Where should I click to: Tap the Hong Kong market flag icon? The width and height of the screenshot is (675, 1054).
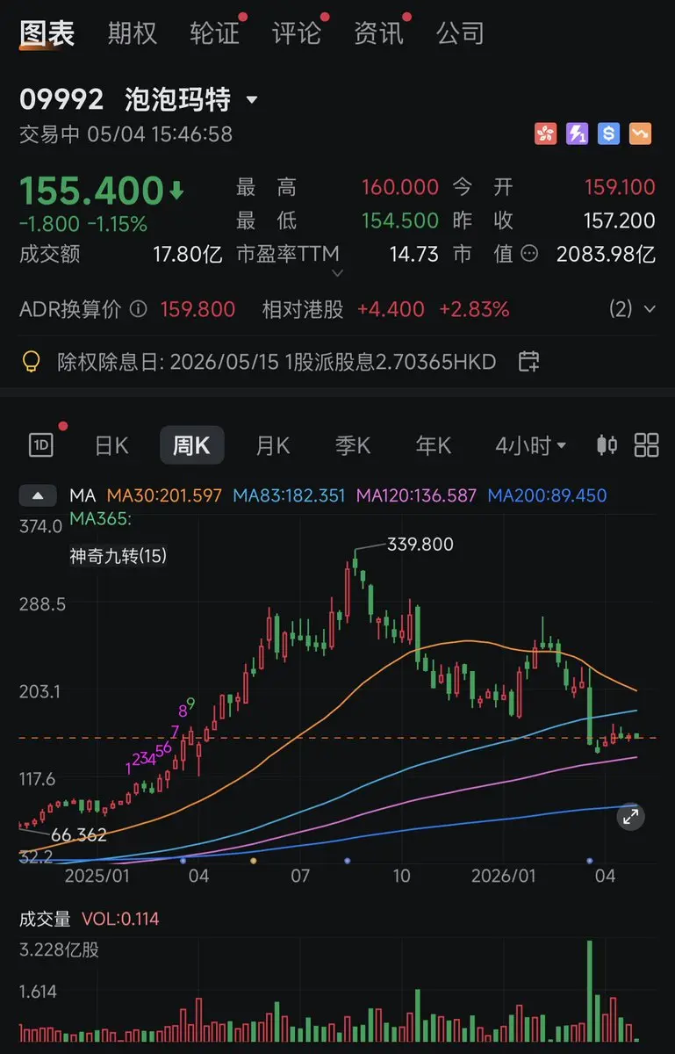pos(546,134)
